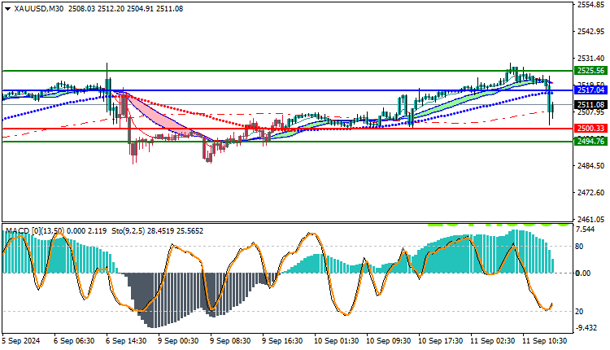Select the red 2500.33 price label
This screenshot has width=610, height=350.
590,129
